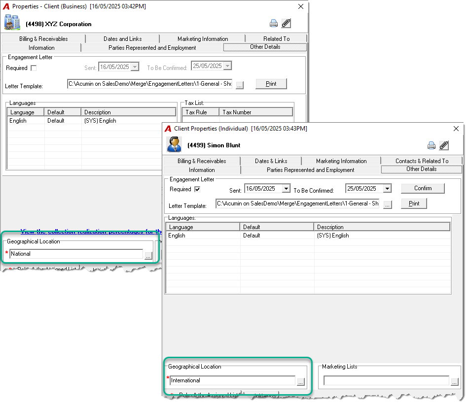Click the Language column header in Simon Blunt window
This screenshot has height=405, width=467.
point(203,227)
